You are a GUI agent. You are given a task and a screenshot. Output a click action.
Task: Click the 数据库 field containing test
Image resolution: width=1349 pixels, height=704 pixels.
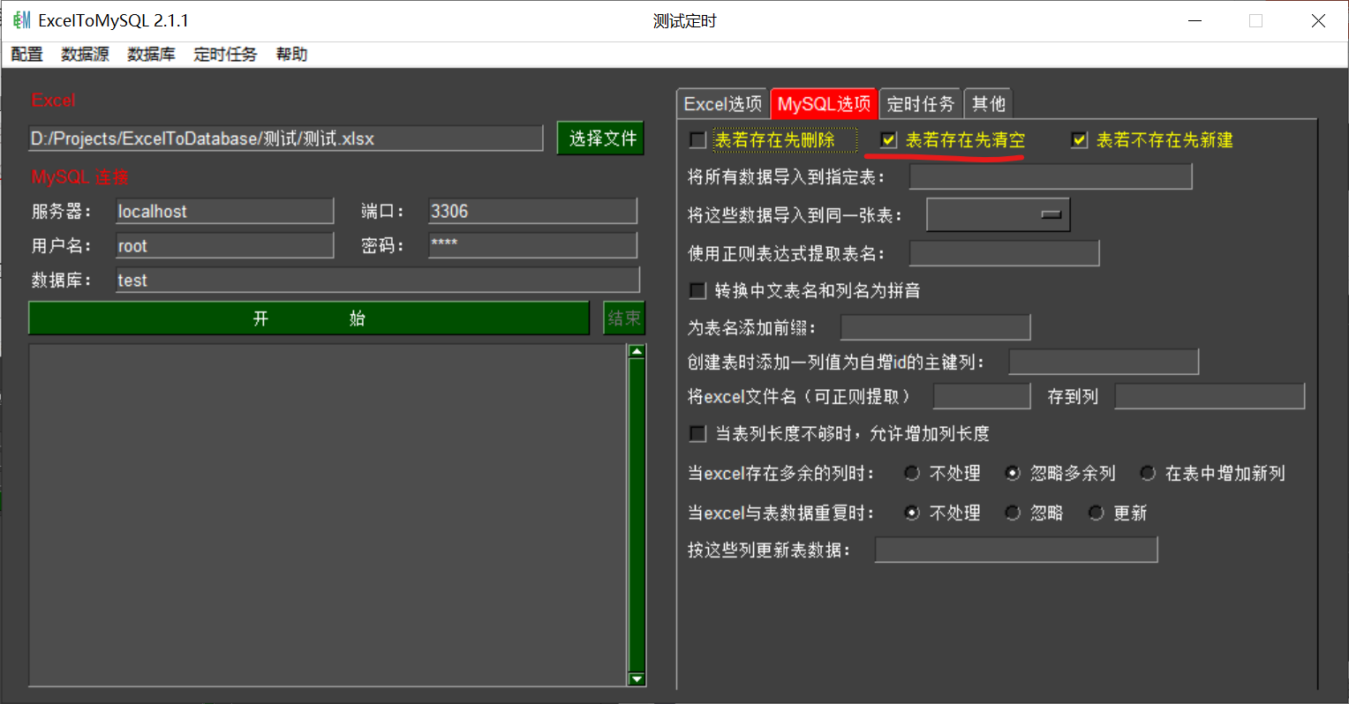click(378, 280)
